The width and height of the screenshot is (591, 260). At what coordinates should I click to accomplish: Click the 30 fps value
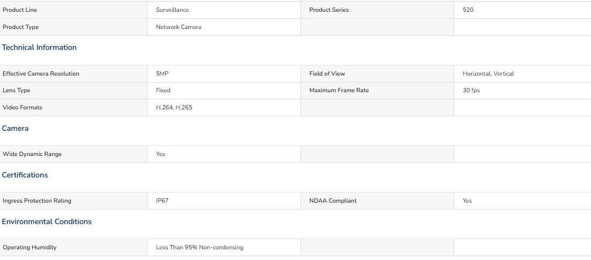[471, 91]
